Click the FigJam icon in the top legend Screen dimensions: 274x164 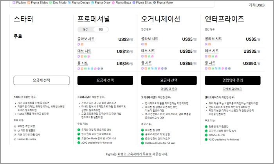click(14, 3)
